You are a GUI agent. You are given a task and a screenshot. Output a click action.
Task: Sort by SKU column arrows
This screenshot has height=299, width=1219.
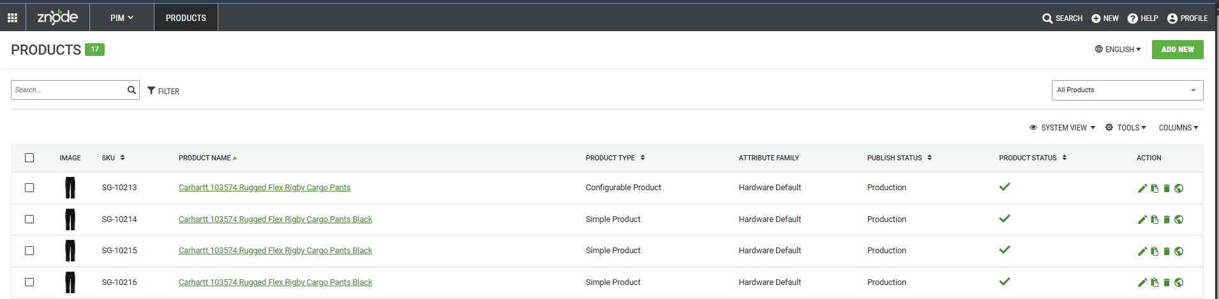pos(123,158)
